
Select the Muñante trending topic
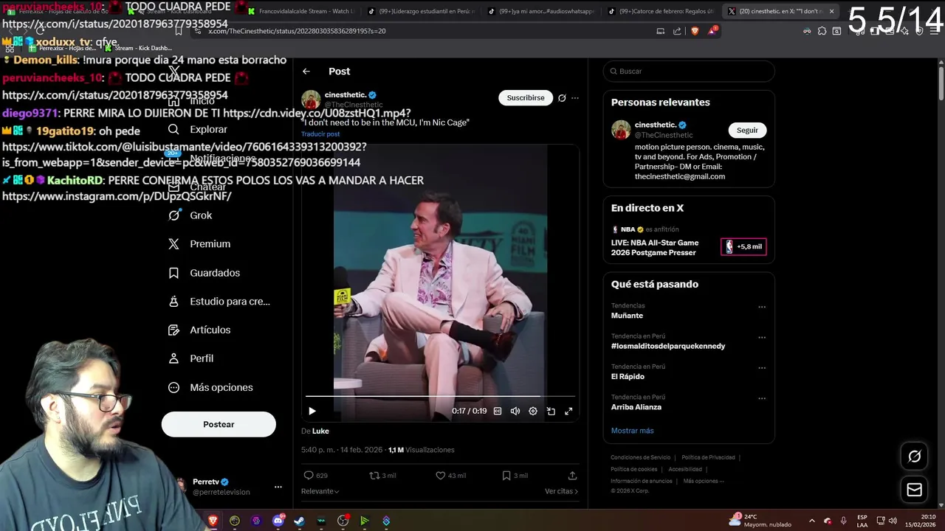click(627, 316)
